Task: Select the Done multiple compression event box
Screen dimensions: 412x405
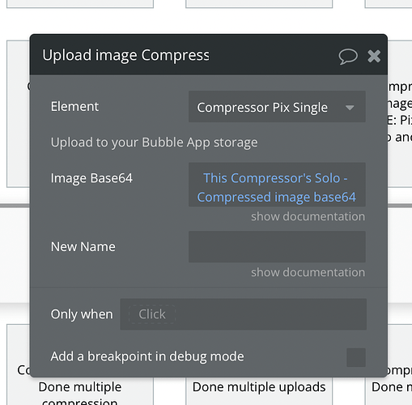Action: 80,391
